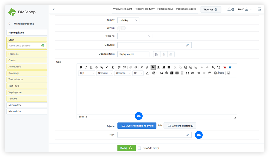Open the notifications bell
Image resolution: width=269 pixels, height=157 pixels.
[229, 9]
